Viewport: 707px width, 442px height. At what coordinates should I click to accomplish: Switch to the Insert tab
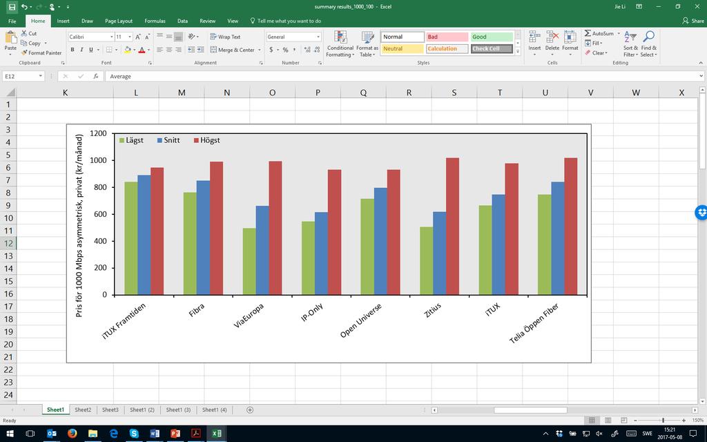[x=63, y=21]
